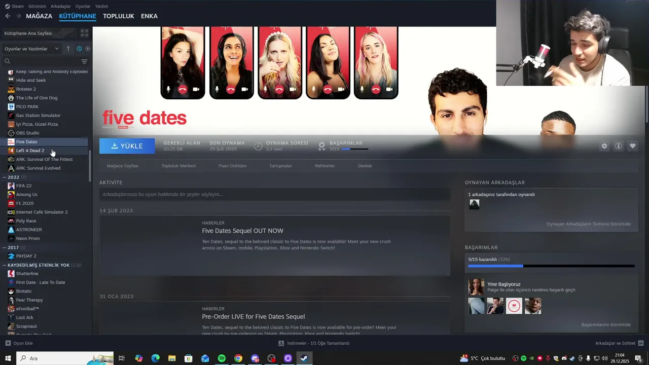Toggle the recent activity clock filter
The image size is (649, 365).
79,49
